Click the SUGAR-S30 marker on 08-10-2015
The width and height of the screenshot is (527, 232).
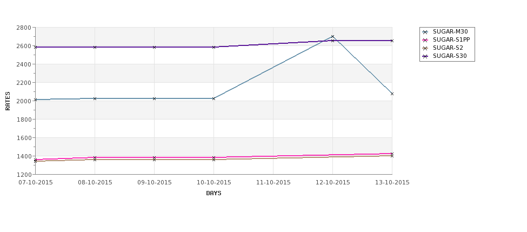pos(95,47)
